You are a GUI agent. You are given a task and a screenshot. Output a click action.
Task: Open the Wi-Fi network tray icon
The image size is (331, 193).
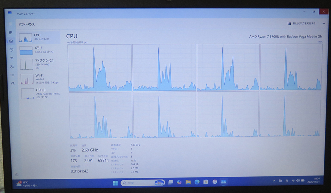click(293, 180)
